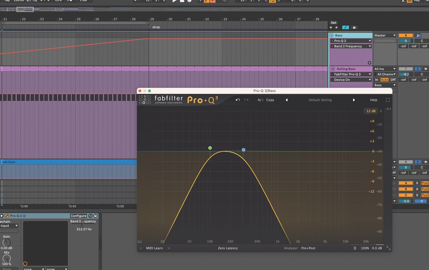The image size is (429, 270).
Task: Click the Pro-Q 3 undo arrow
Action: [238, 100]
